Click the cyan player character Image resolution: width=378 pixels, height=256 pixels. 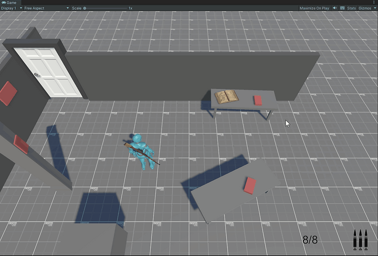pos(142,152)
